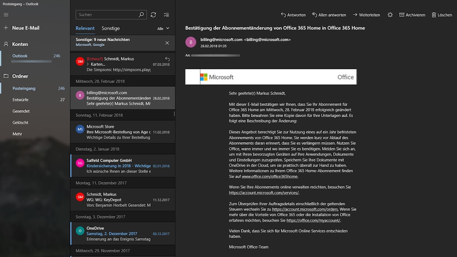Click the B avatar in the billing list item
457x257 pixels.
tap(80, 95)
